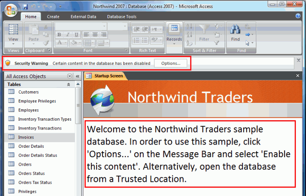Open the External Data ribbon tab
Screen dimensions: 306x196
[x=83, y=17]
